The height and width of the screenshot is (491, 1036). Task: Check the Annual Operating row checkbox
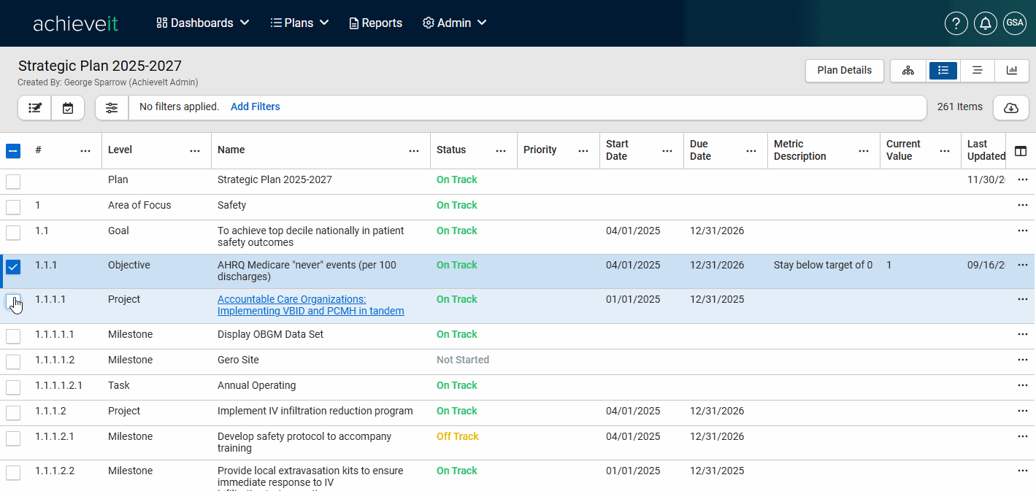click(13, 387)
